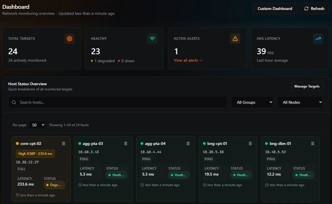Click the 19.5 ms latency value
The image size is (332, 204).
211,174
